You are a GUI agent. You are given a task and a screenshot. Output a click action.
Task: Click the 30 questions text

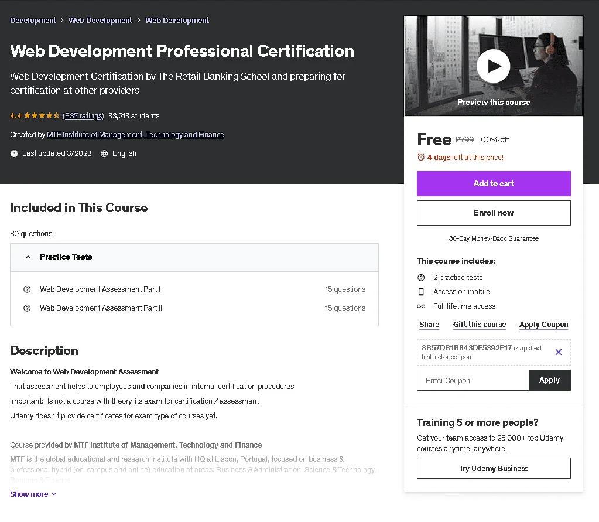click(x=31, y=234)
